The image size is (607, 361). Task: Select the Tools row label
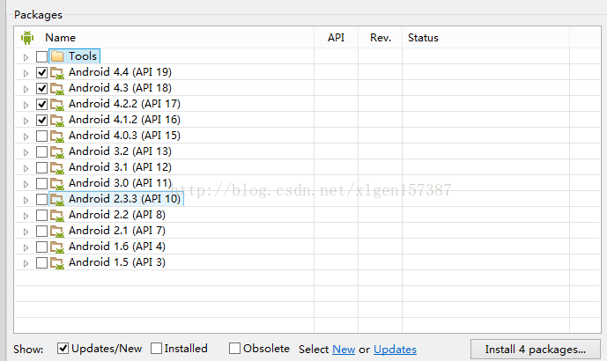(83, 56)
